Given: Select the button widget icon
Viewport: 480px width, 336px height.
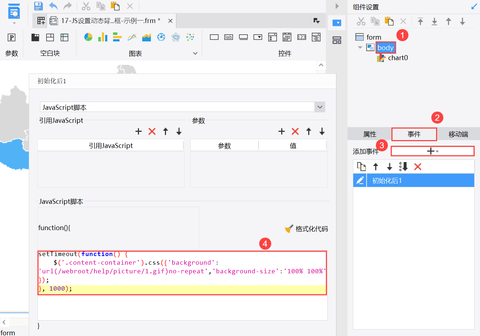Looking at the screenshot, I should [243, 37].
